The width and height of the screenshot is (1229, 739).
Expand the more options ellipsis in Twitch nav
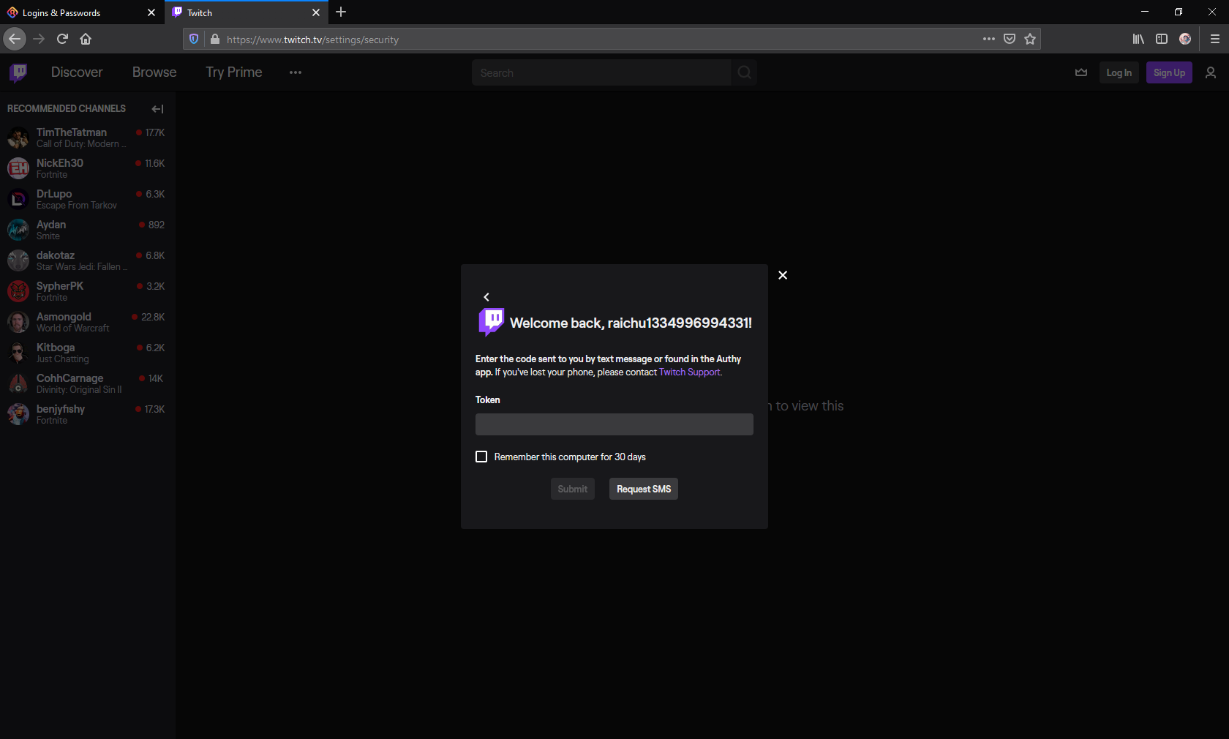(296, 72)
